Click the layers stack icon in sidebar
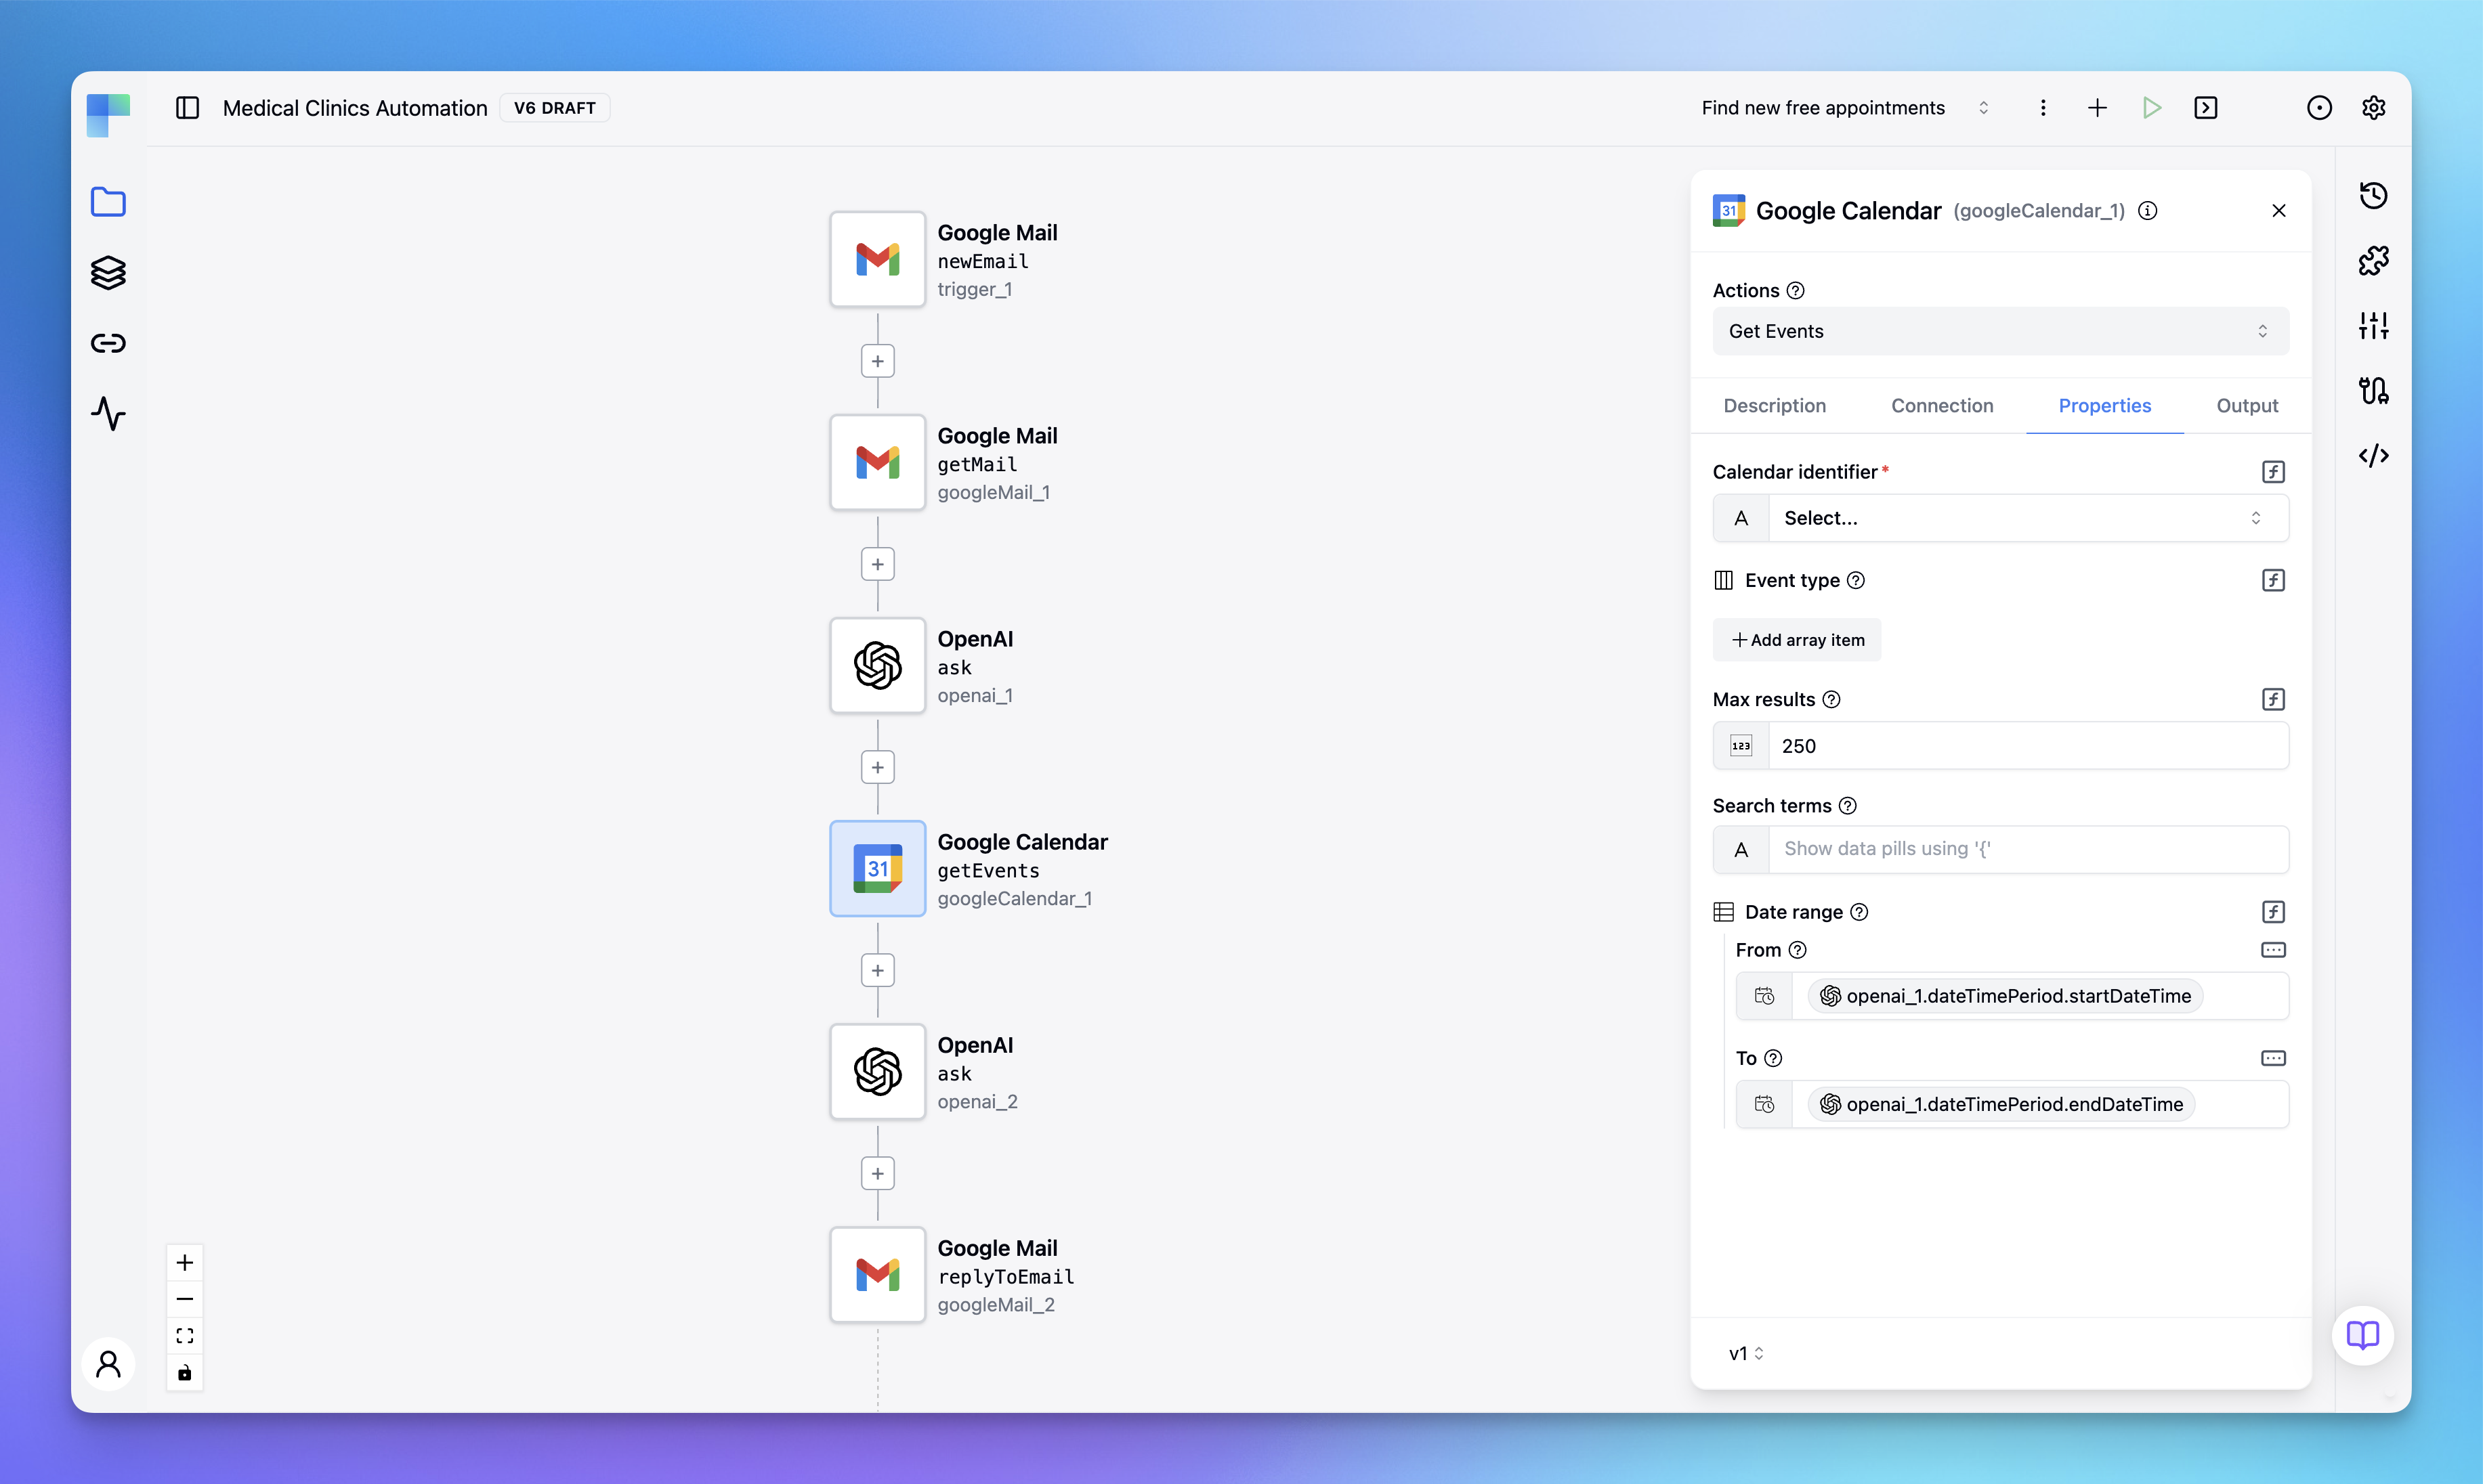Viewport: 2483px width, 1484px height. click(x=108, y=273)
